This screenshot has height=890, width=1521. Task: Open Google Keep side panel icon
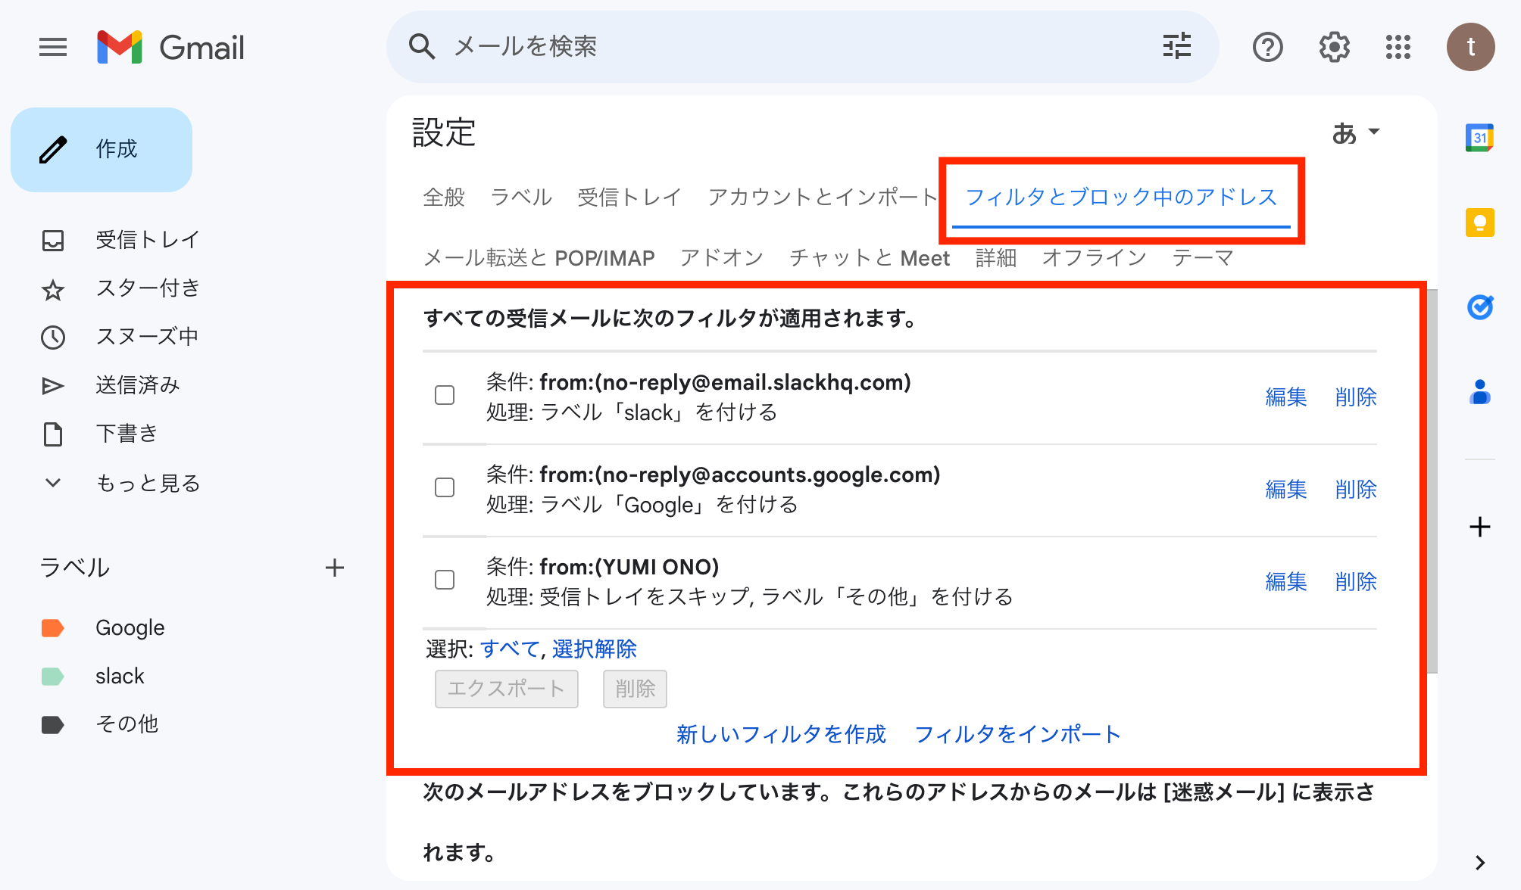tap(1479, 222)
